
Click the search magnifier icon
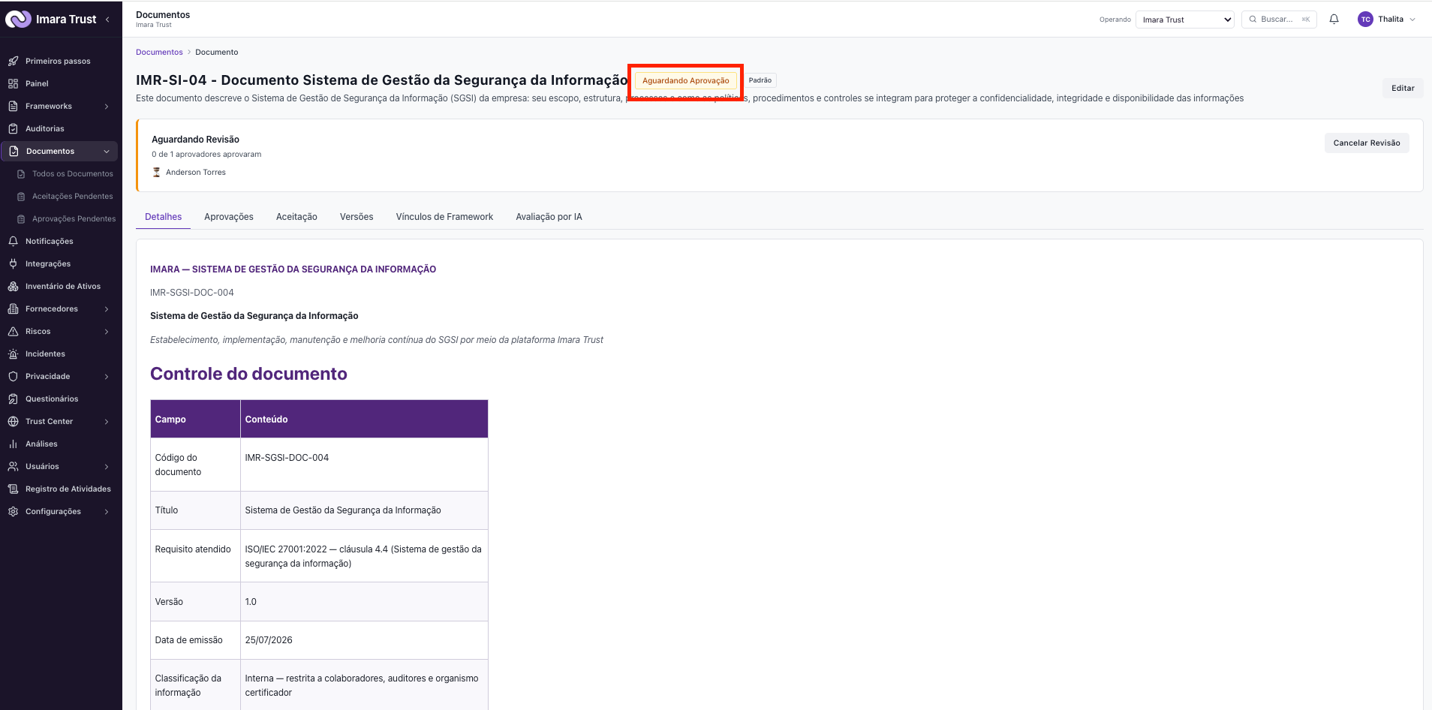pos(1253,20)
